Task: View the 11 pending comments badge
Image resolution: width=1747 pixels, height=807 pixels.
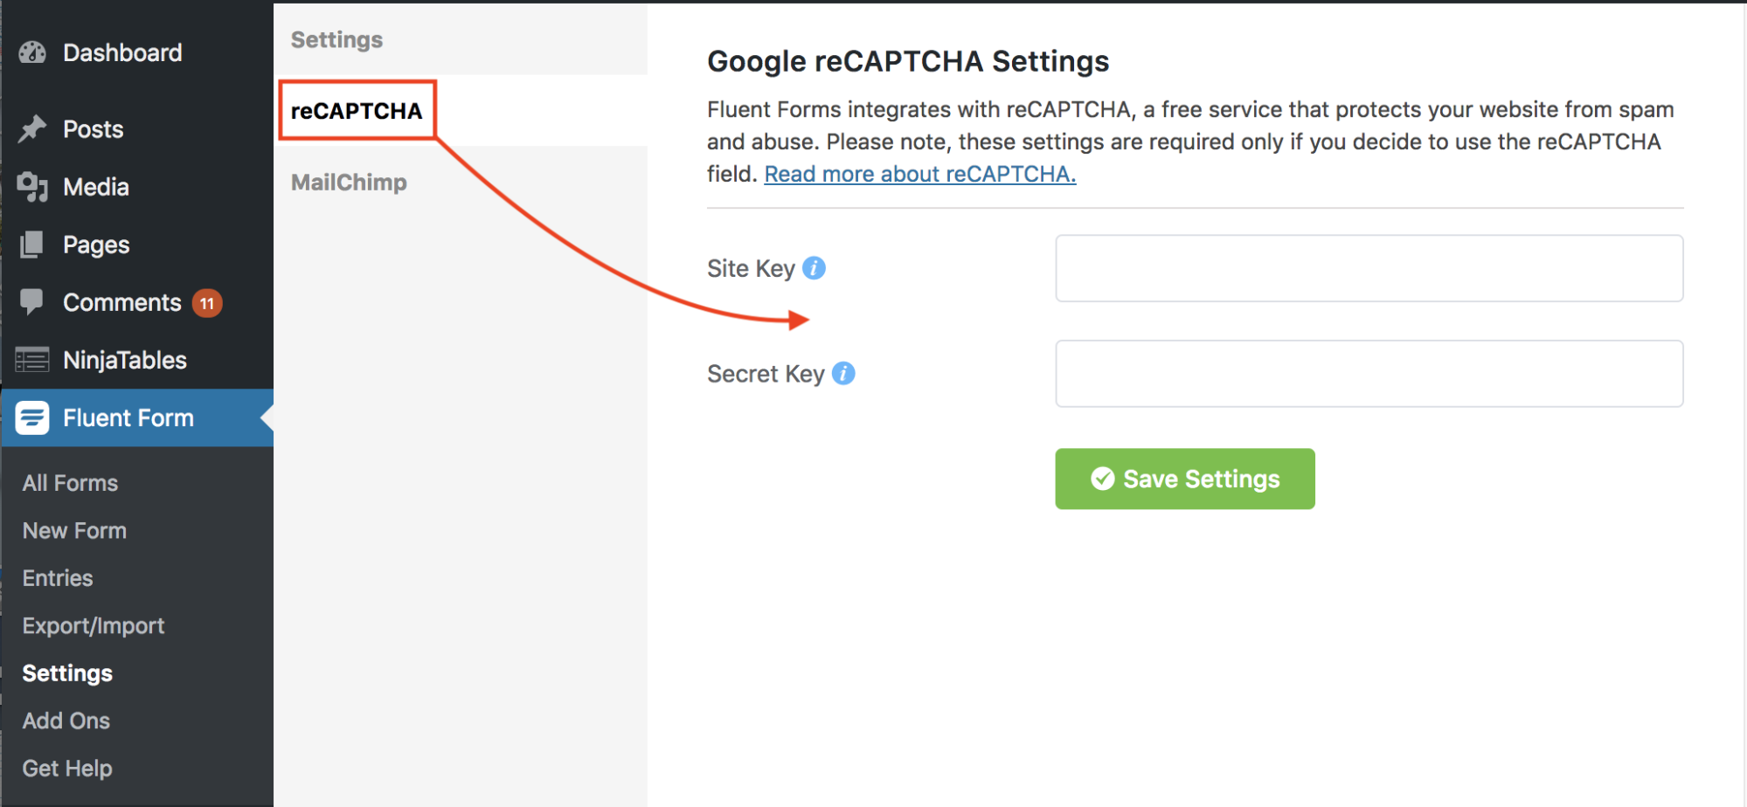Action: (x=207, y=302)
